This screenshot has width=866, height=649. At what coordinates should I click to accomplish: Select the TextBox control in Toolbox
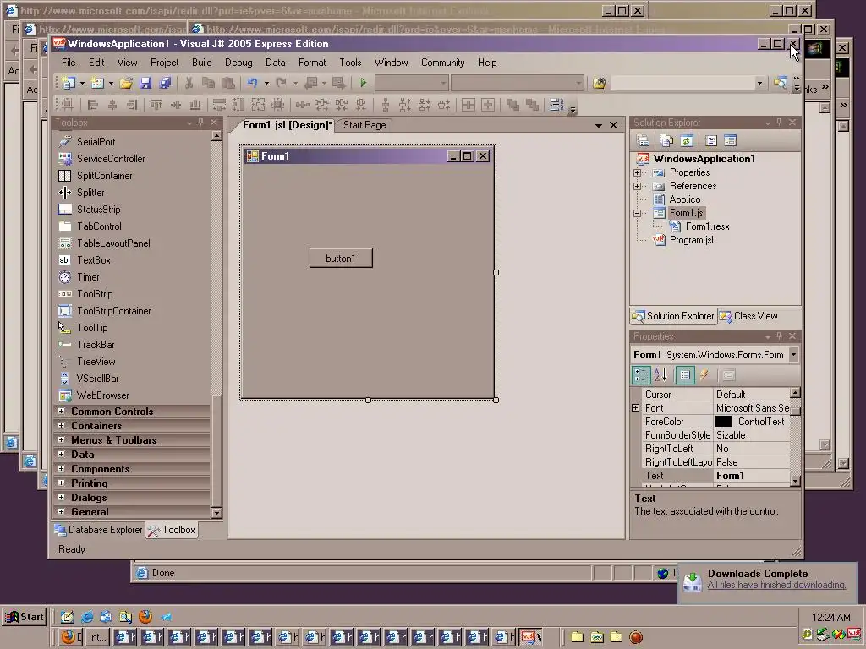point(93,260)
